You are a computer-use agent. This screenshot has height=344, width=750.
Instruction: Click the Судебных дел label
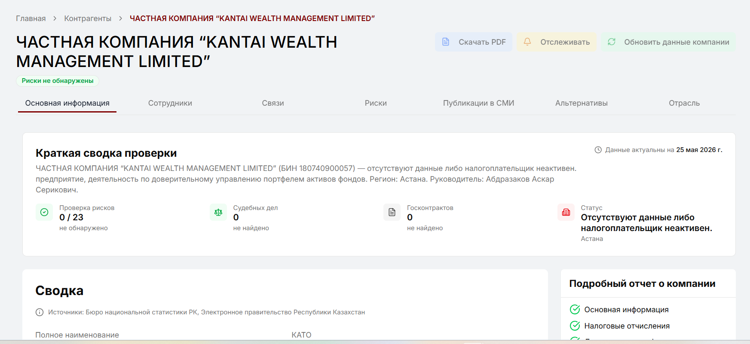(255, 208)
